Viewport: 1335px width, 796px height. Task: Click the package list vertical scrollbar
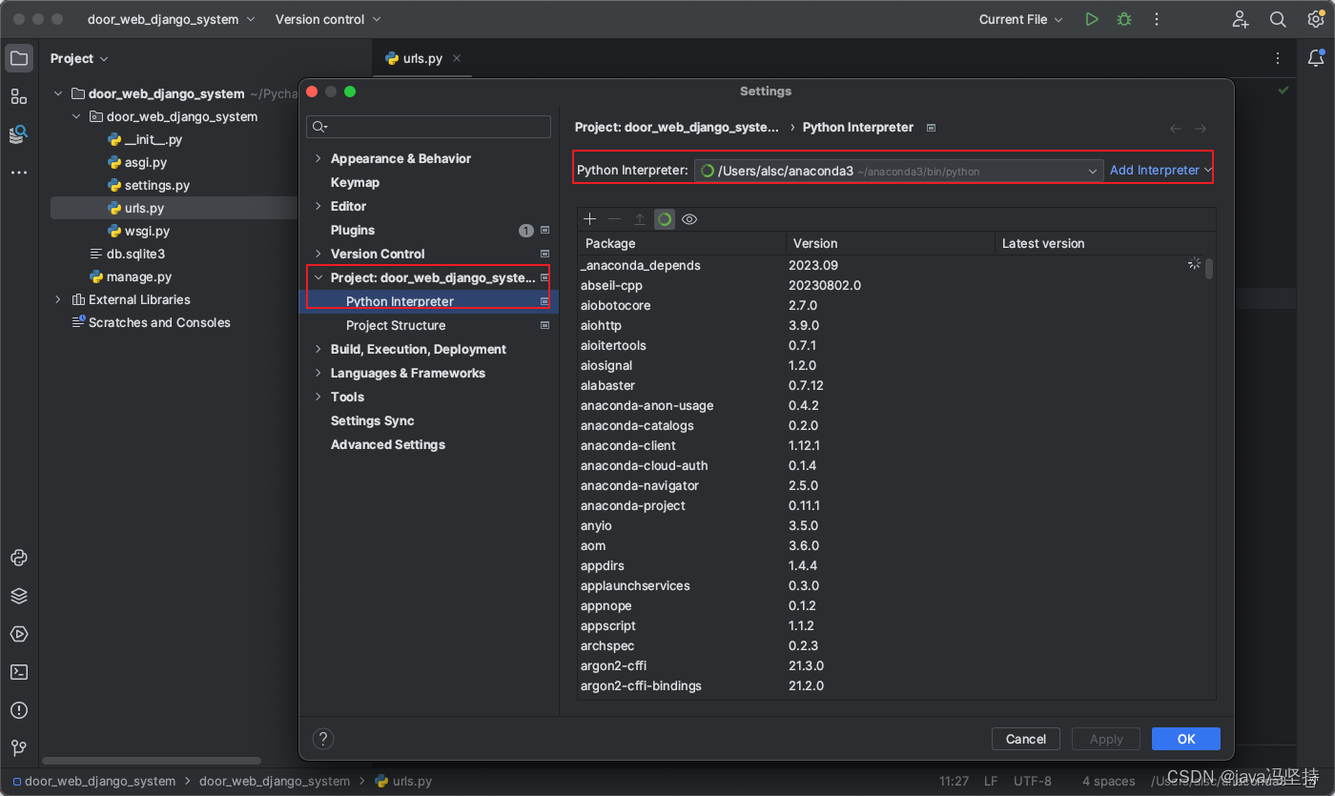click(1209, 269)
